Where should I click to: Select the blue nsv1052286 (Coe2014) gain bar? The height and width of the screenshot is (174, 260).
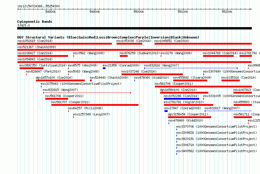[x=181, y=99]
